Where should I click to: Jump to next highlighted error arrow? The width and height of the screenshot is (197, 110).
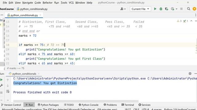(x=196, y=21)
